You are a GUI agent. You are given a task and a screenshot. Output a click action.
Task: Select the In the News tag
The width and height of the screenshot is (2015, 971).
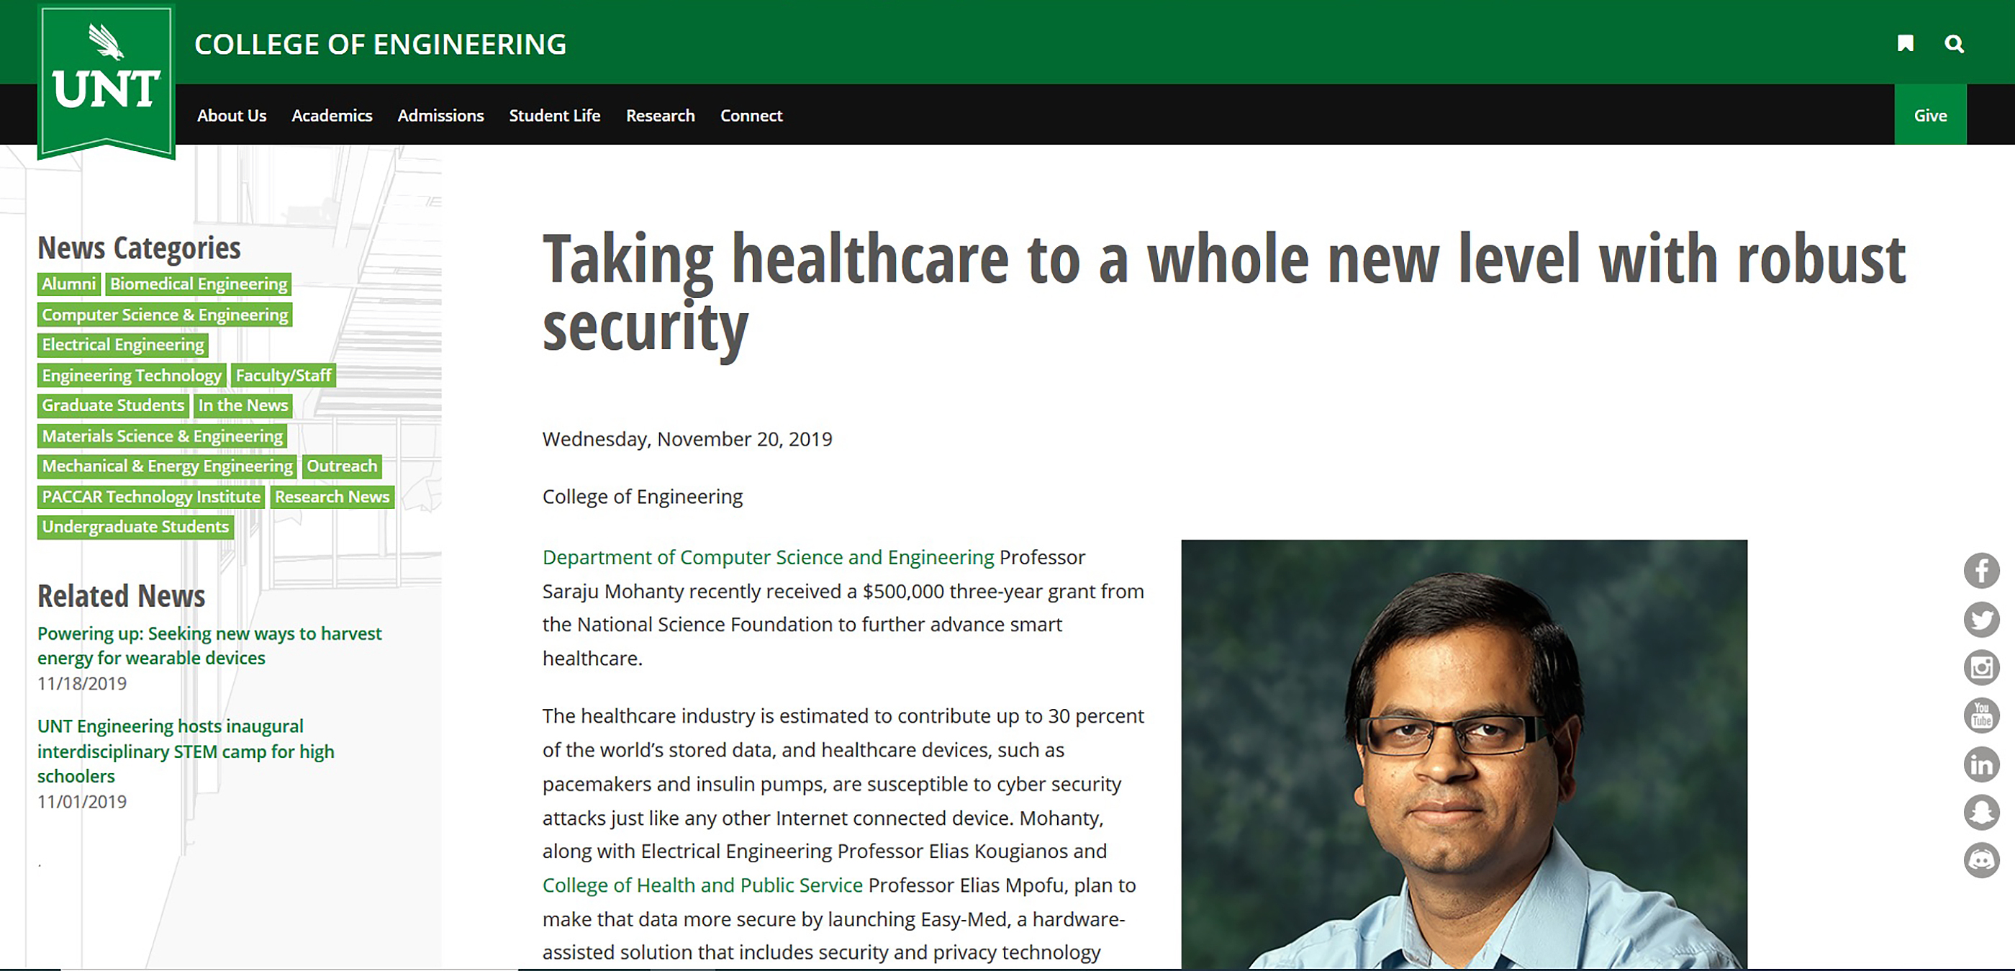coord(243,405)
